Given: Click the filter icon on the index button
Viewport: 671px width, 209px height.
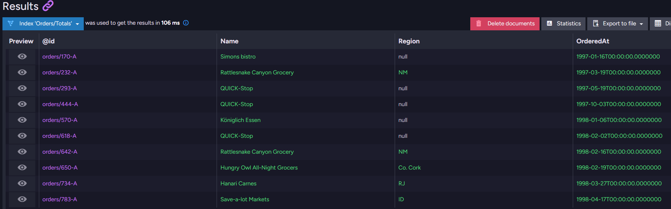Looking at the screenshot, I should click(11, 24).
